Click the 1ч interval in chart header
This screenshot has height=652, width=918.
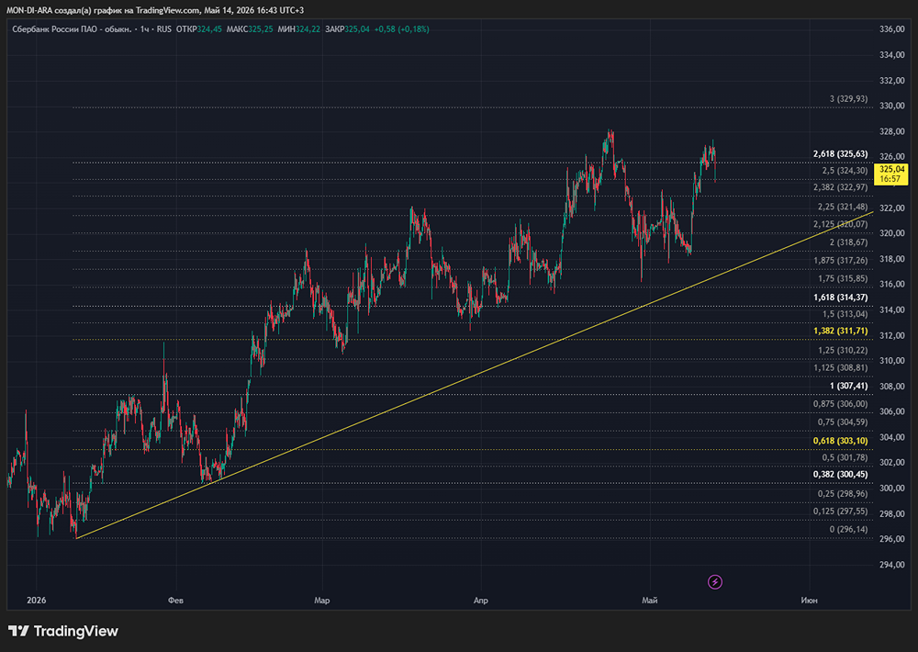coord(145,28)
